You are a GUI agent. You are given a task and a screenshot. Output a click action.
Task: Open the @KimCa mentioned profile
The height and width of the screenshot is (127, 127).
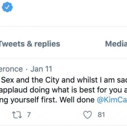[x=112, y=100]
